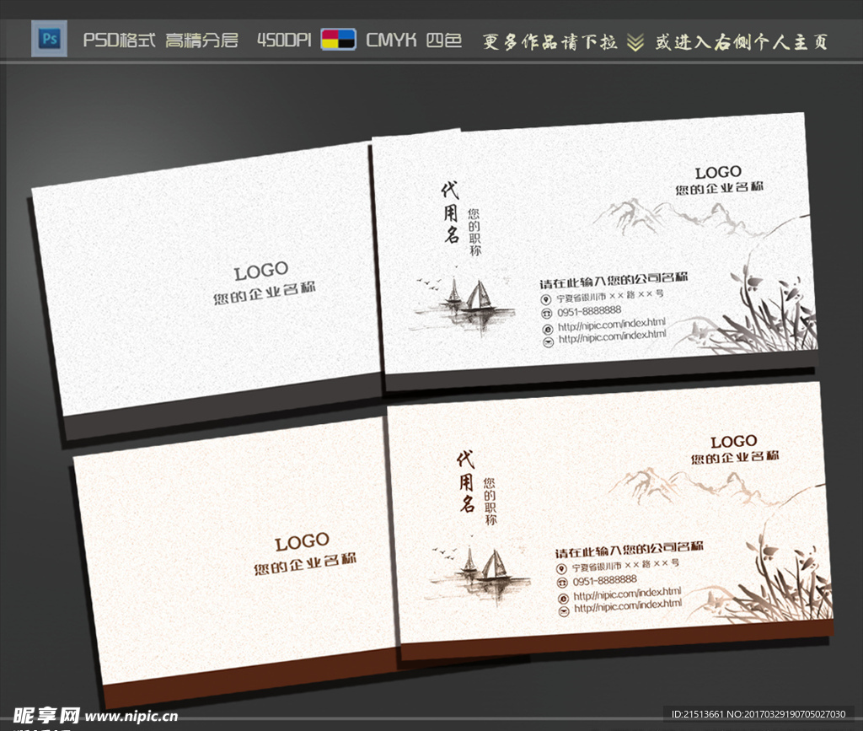Click '您的职称' on the upper grey card
The width and height of the screenshot is (863, 731).
click(474, 232)
